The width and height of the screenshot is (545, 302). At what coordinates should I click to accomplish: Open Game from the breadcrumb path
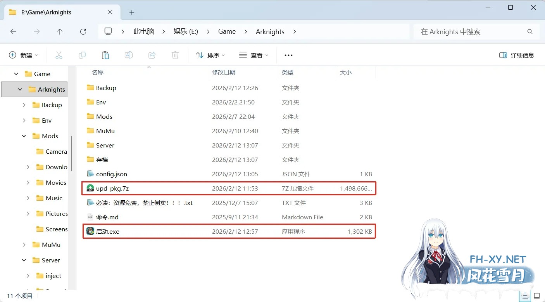pos(227,31)
